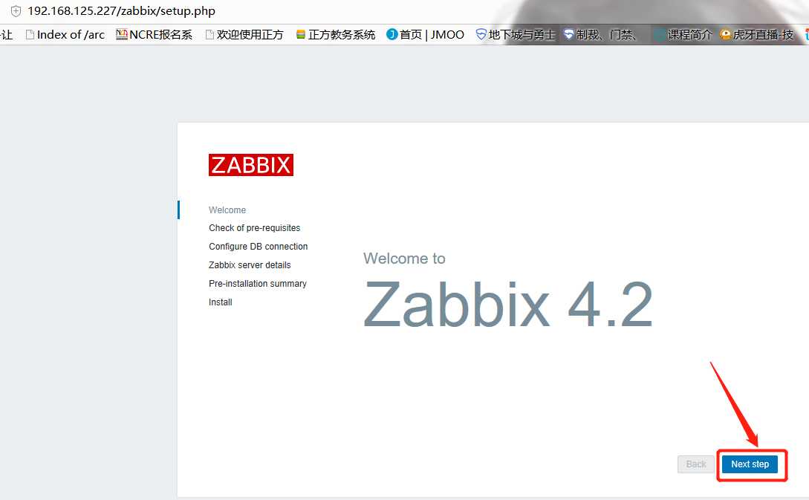Open the NCRE报名系 bookmark
The width and height of the screenshot is (809, 500).
coord(155,35)
